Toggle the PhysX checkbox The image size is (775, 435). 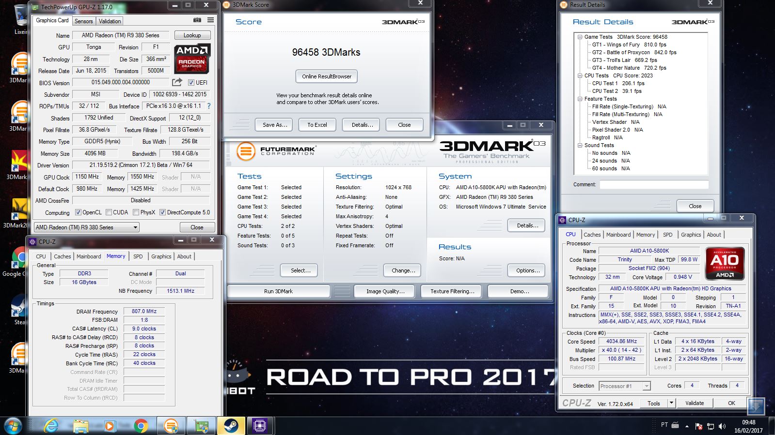point(136,212)
